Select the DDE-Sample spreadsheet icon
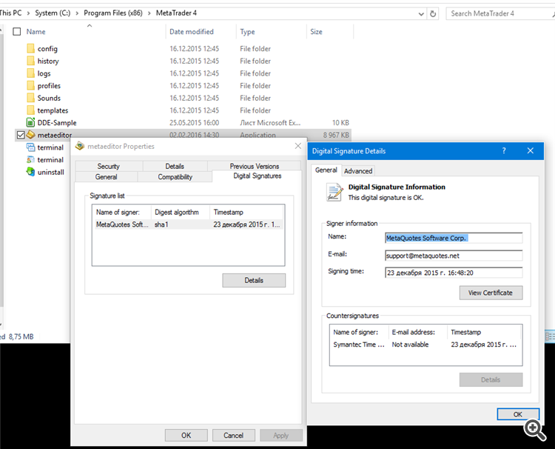 point(31,122)
